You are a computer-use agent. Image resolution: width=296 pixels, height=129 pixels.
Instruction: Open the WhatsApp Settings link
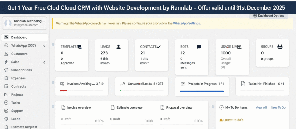[x=186, y=23]
